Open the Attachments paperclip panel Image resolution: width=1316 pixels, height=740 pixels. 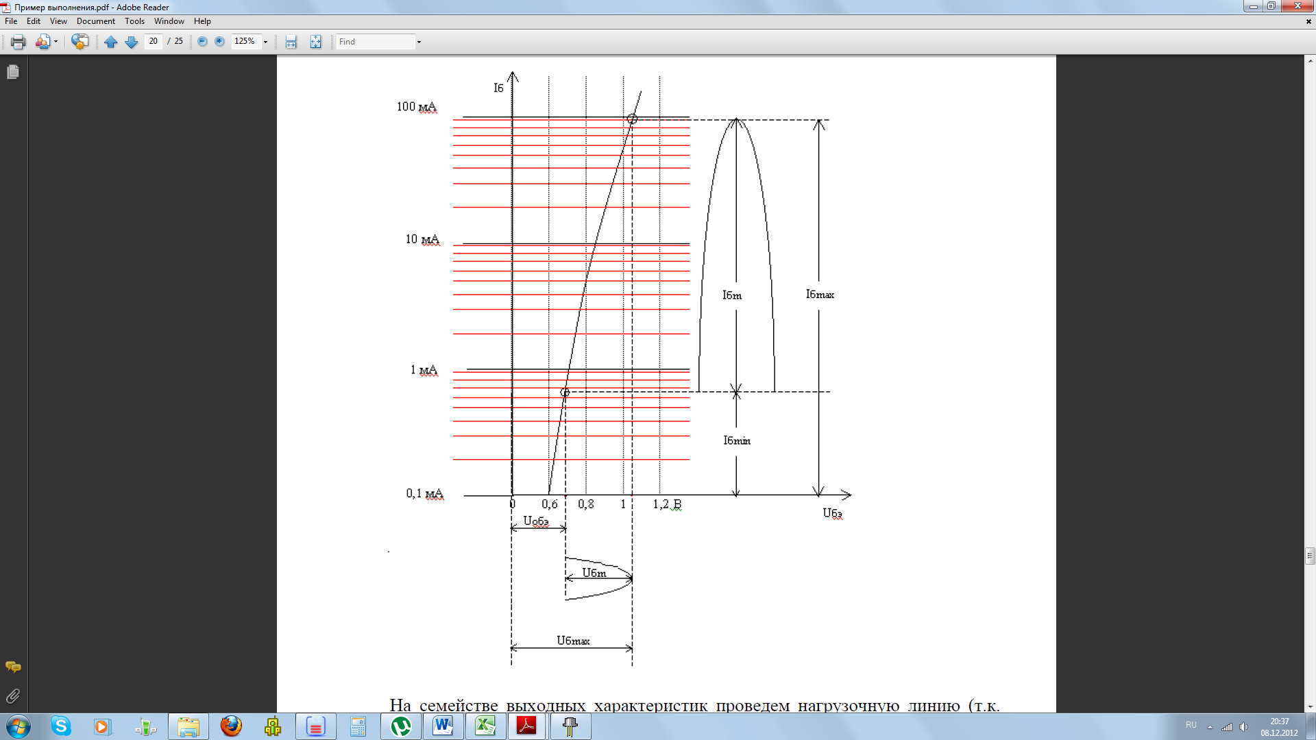click(13, 696)
